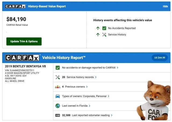Click the CARFAX logo in Value Report header

15,6
